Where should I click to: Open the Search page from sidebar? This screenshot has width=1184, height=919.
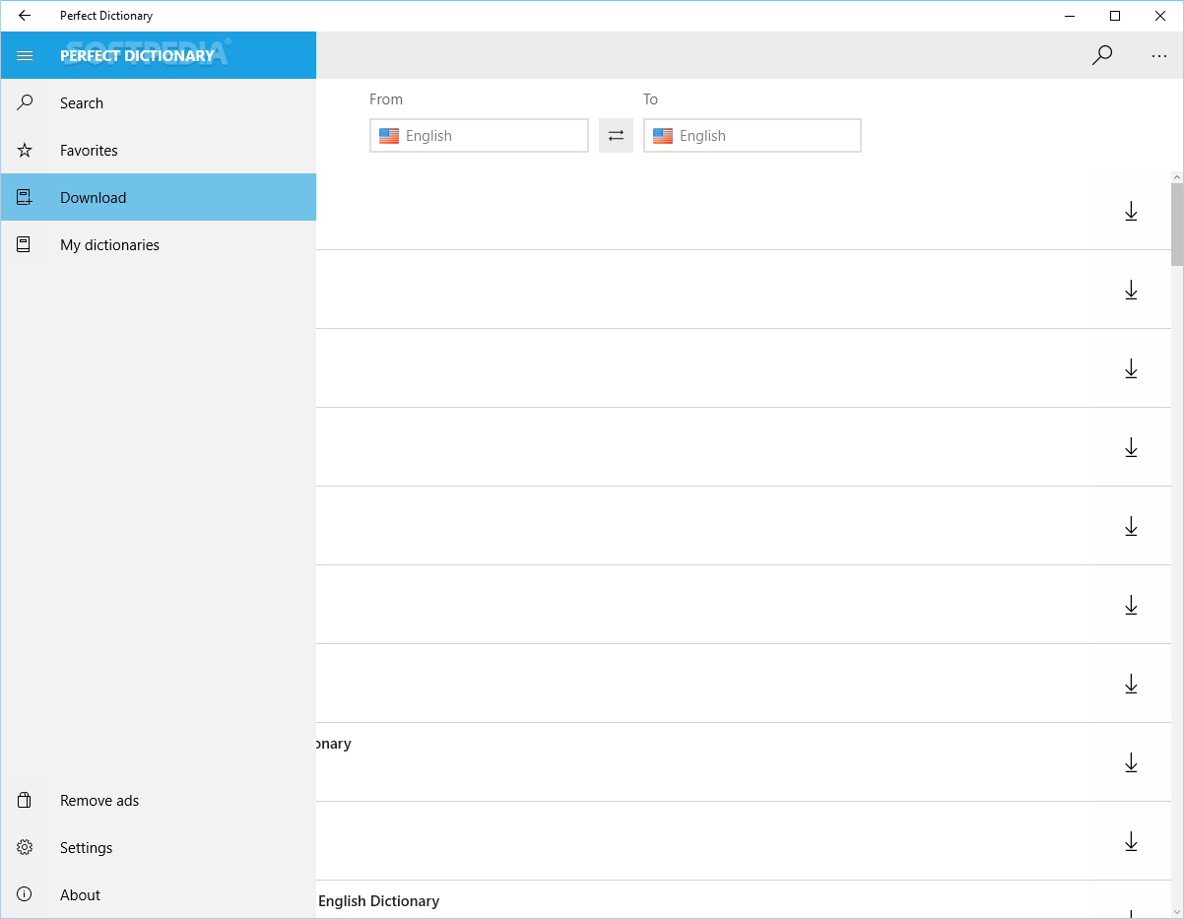tap(159, 103)
